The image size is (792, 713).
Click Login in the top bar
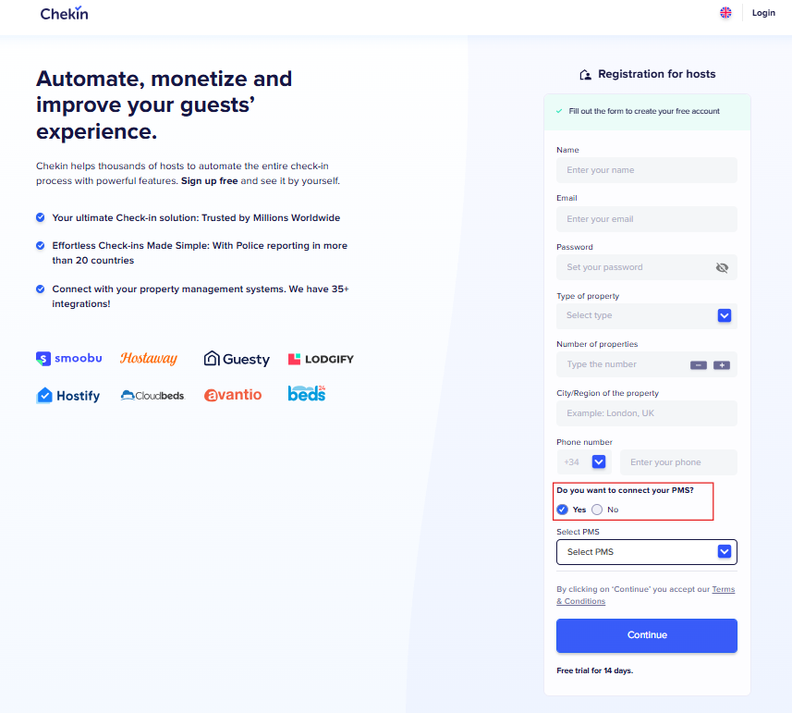[x=763, y=13]
